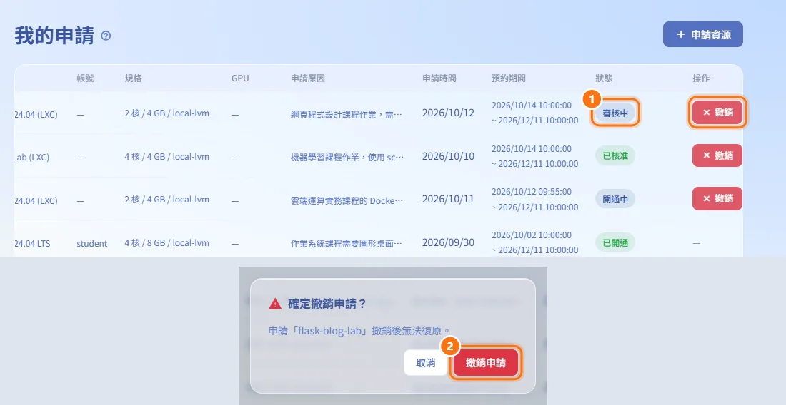Viewport: 786px width, 405px height.
Task: Click the 申請資源 button
Action: (x=703, y=34)
